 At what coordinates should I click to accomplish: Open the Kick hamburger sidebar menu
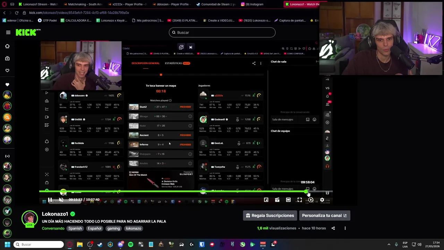point(8,32)
